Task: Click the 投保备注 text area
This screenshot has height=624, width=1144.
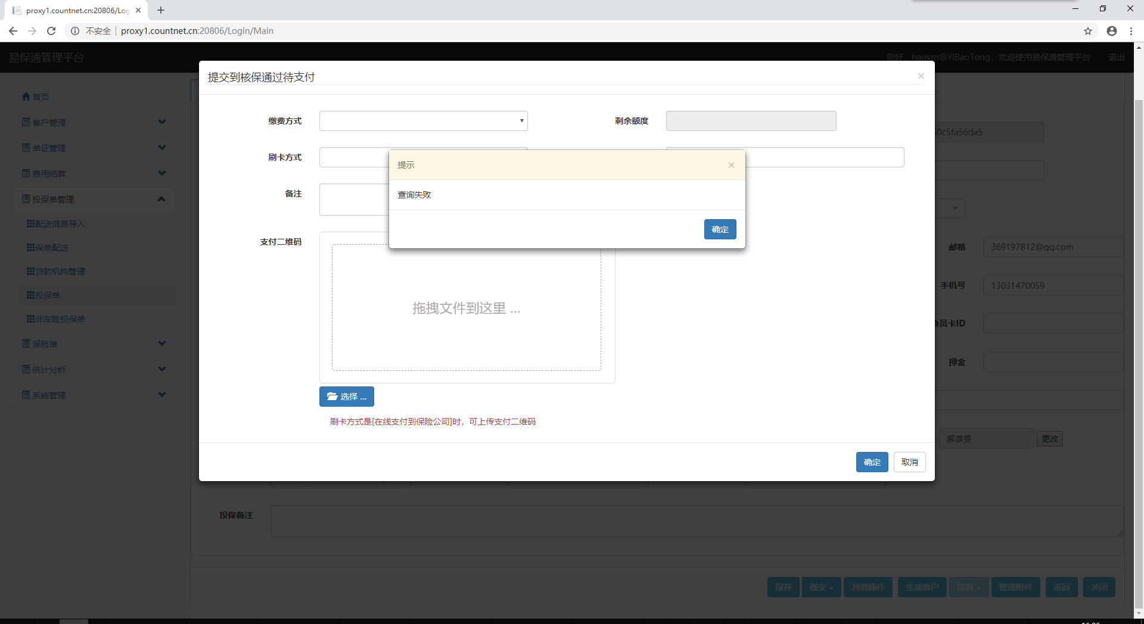Action: (697, 521)
